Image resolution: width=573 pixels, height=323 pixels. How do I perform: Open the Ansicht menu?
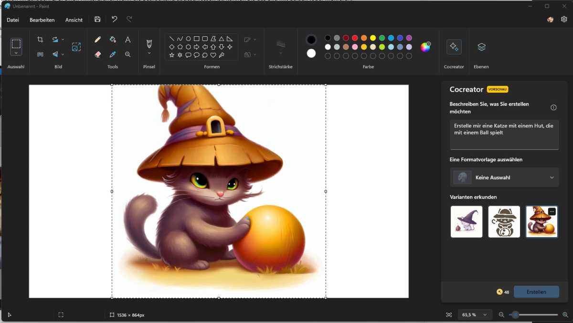[x=74, y=20]
